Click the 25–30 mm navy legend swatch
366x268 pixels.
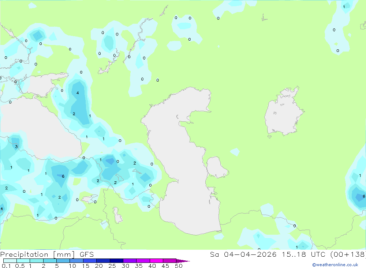pyautogui.click(x=116, y=261)
